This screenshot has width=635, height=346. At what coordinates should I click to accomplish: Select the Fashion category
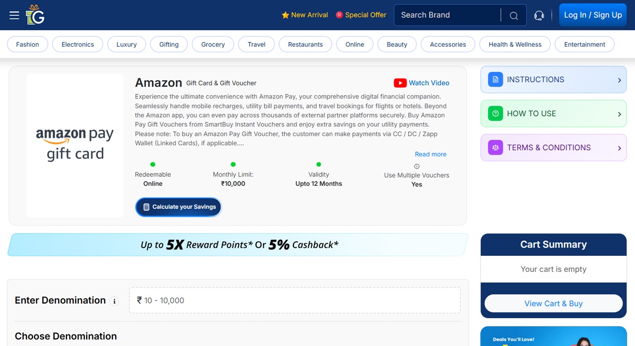(x=27, y=44)
